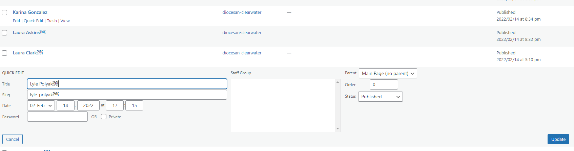Open Edit link under Karina Gonzalez
Screen dimensions: 574x151
click(16, 21)
